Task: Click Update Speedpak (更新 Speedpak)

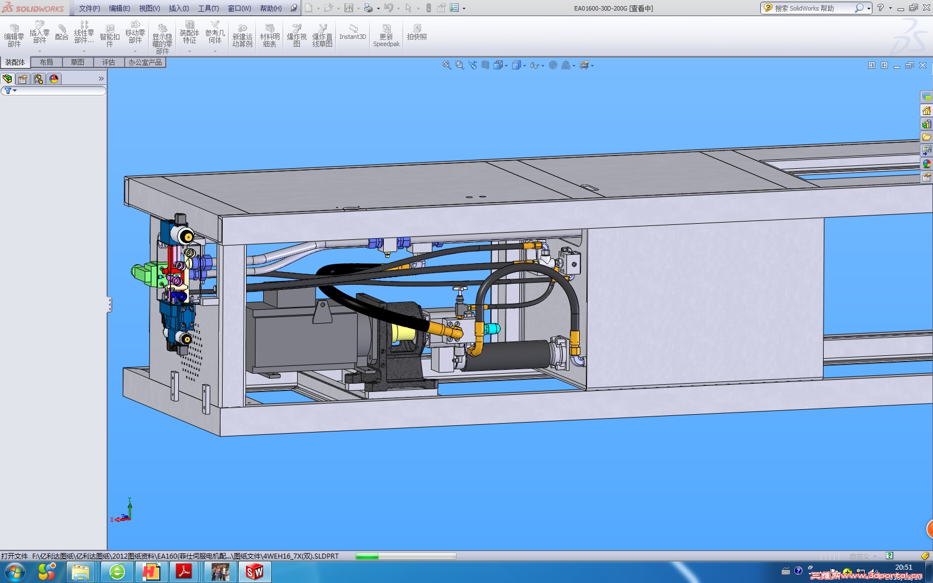Action: coord(387,36)
